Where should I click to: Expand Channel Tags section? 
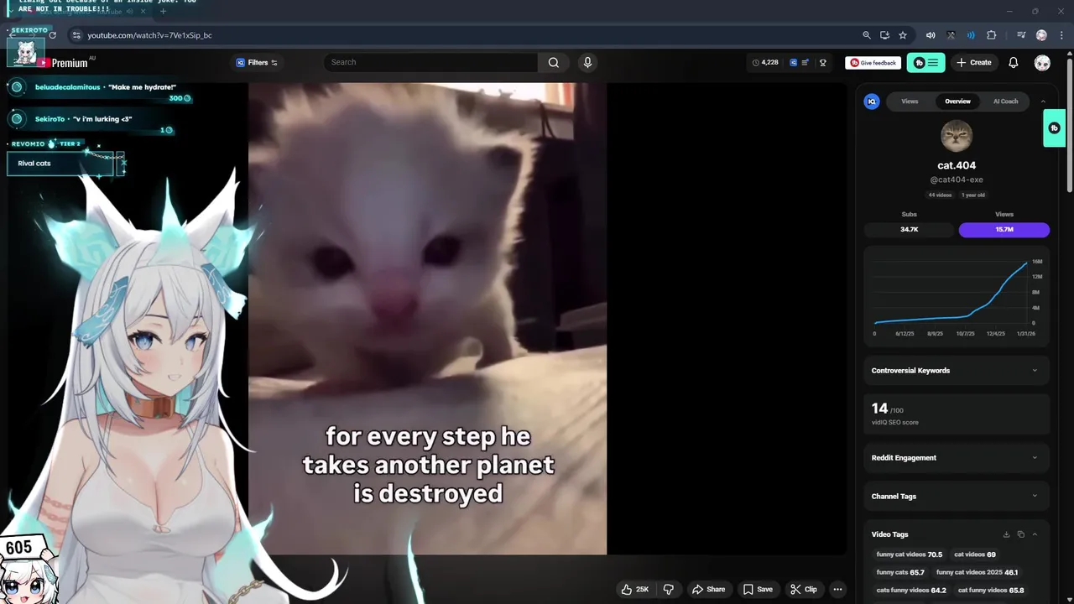pyautogui.click(x=957, y=496)
